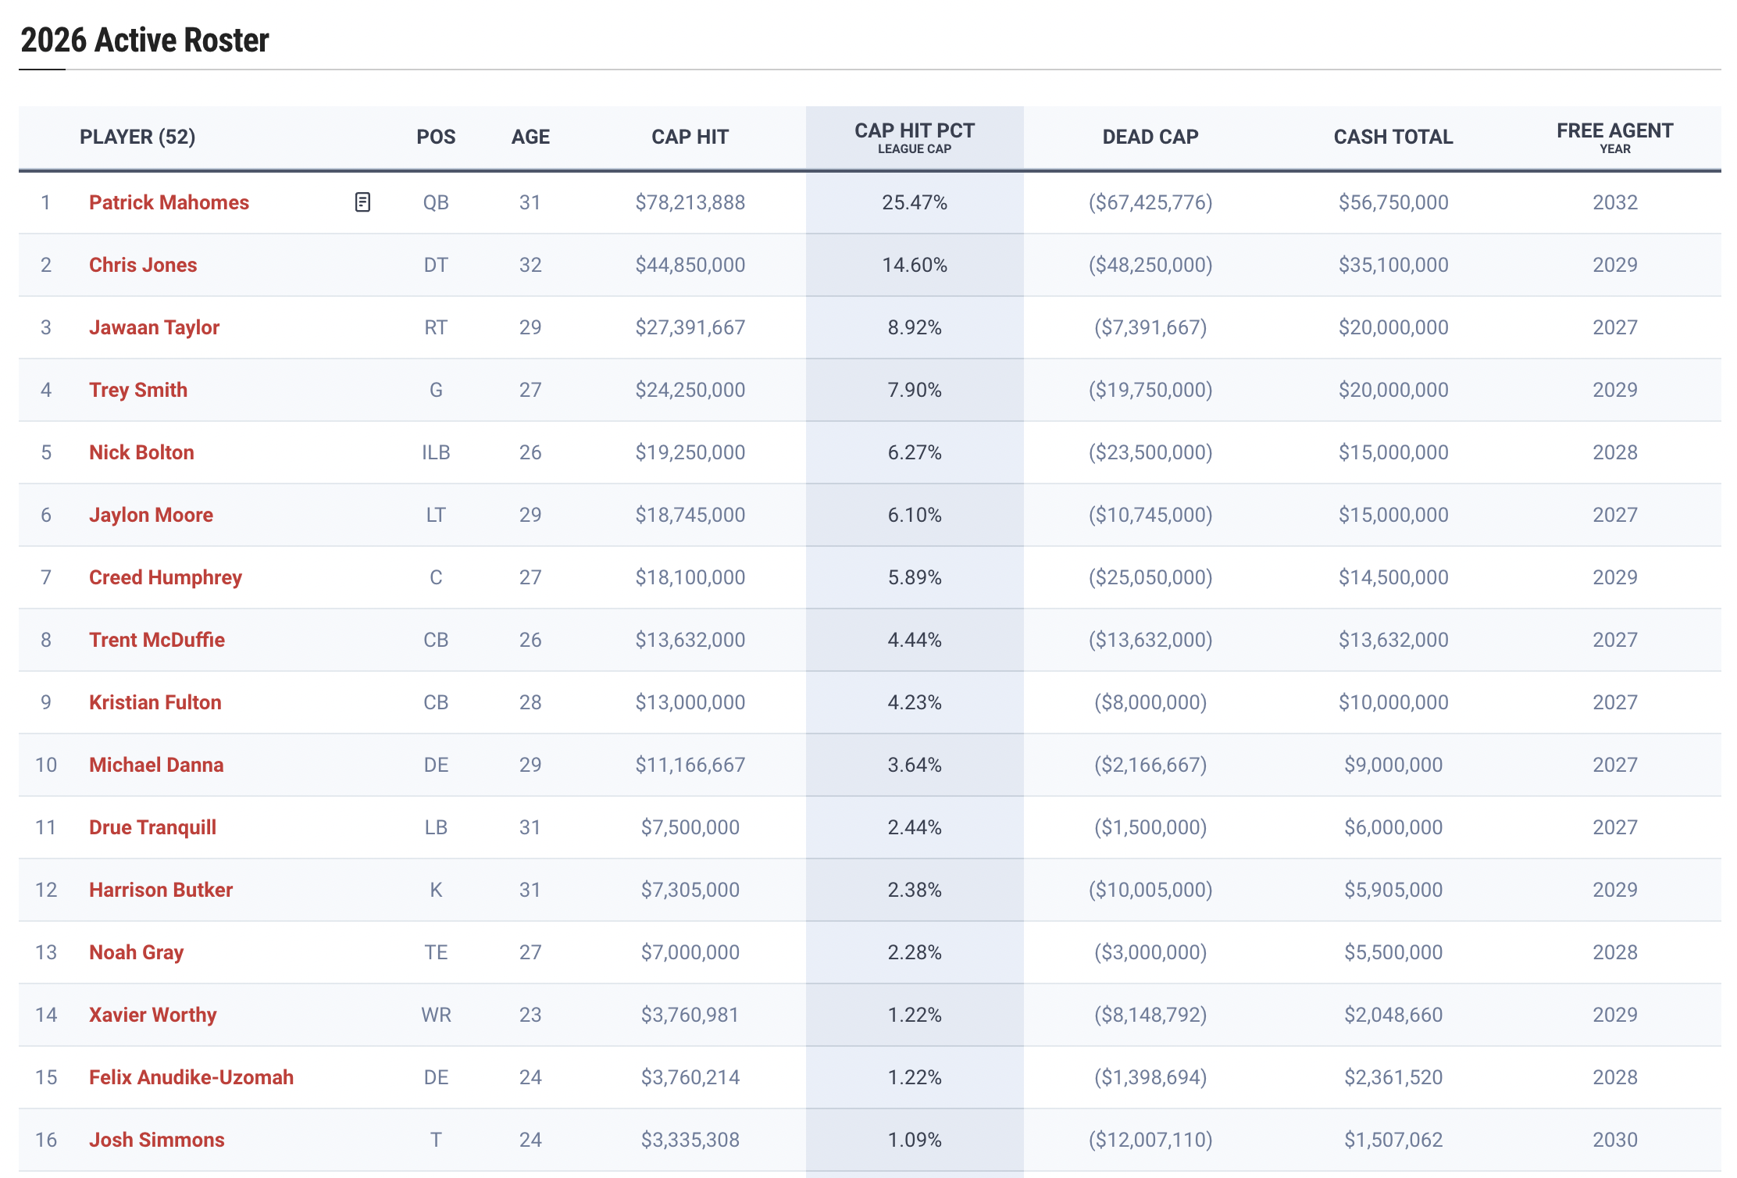Sort by POS column header
Image resolution: width=1737 pixels, height=1178 pixels.
pyautogui.click(x=436, y=137)
